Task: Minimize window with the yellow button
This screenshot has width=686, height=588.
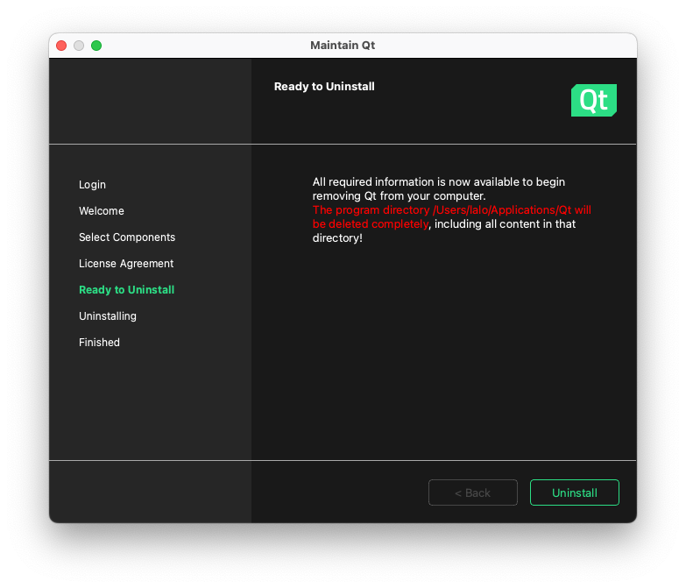Action: (79, 46)
